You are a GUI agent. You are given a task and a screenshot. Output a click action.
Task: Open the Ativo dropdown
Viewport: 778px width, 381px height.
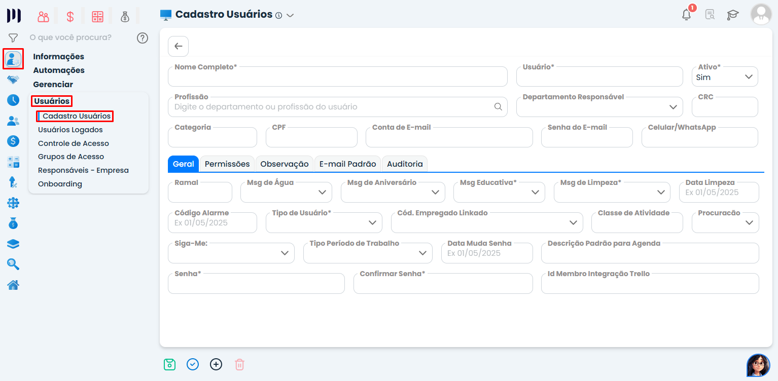(725, 77)
